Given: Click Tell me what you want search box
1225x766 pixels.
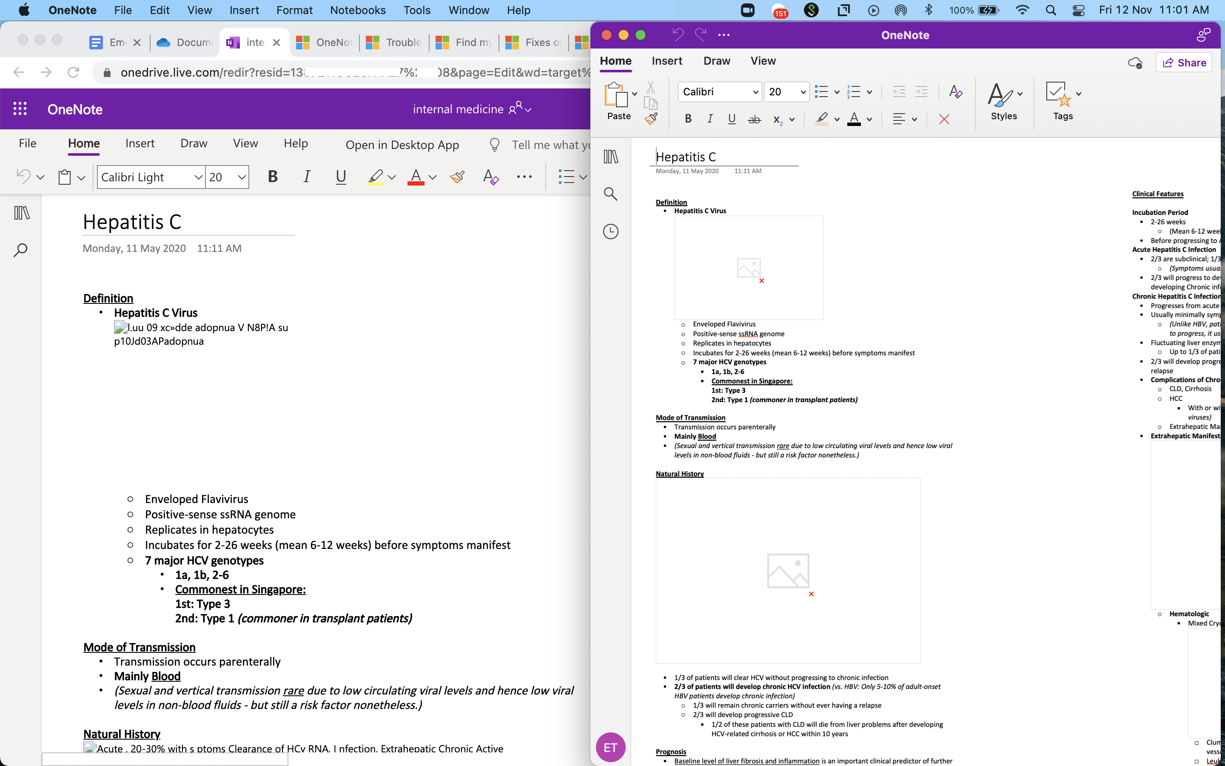Looking at the screenshot, I should point(550,145).
